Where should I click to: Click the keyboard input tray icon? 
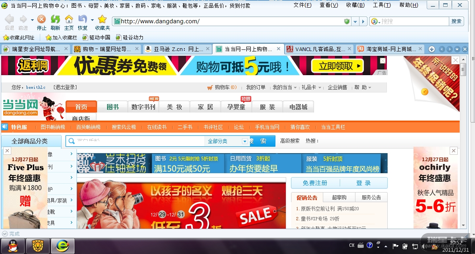(361, 245)
